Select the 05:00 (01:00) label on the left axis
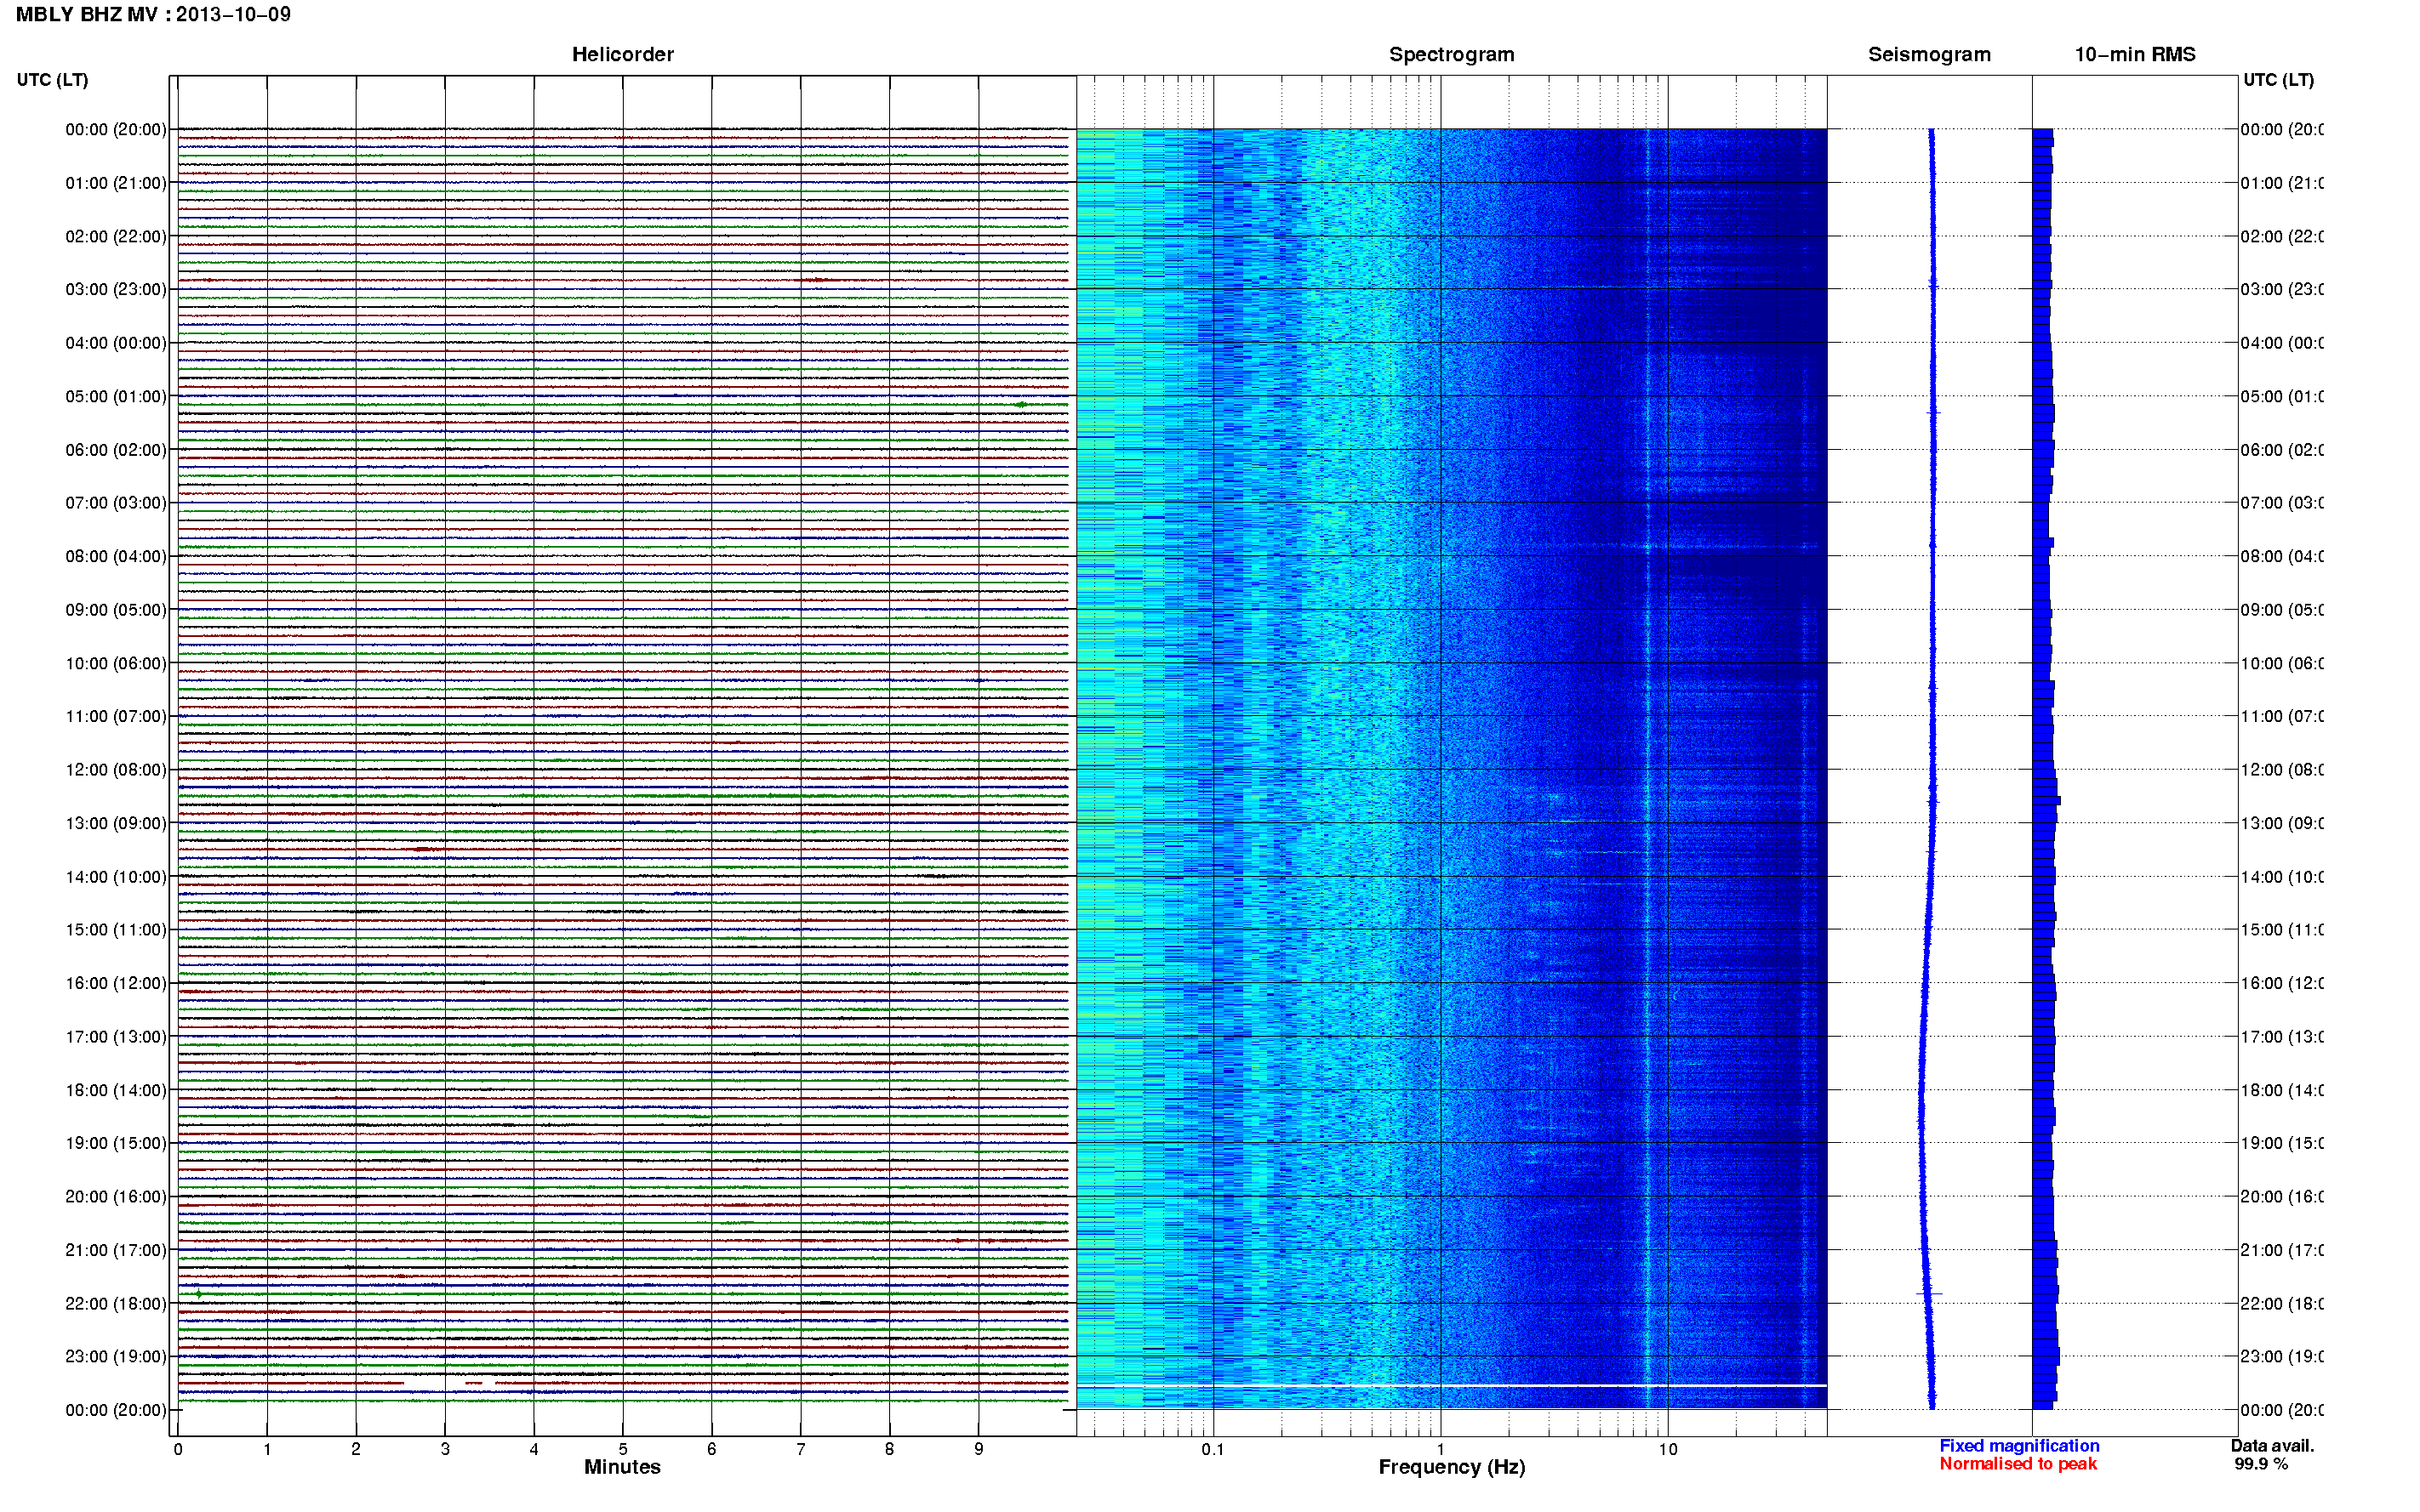Screen dimensions: 2420x1512 116,396
